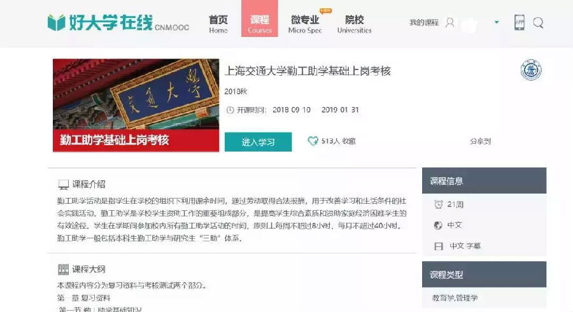This screenshot has width=573, height=312.
Task: Click the 课程大纲 outline icon
Action: coord(63,269)
